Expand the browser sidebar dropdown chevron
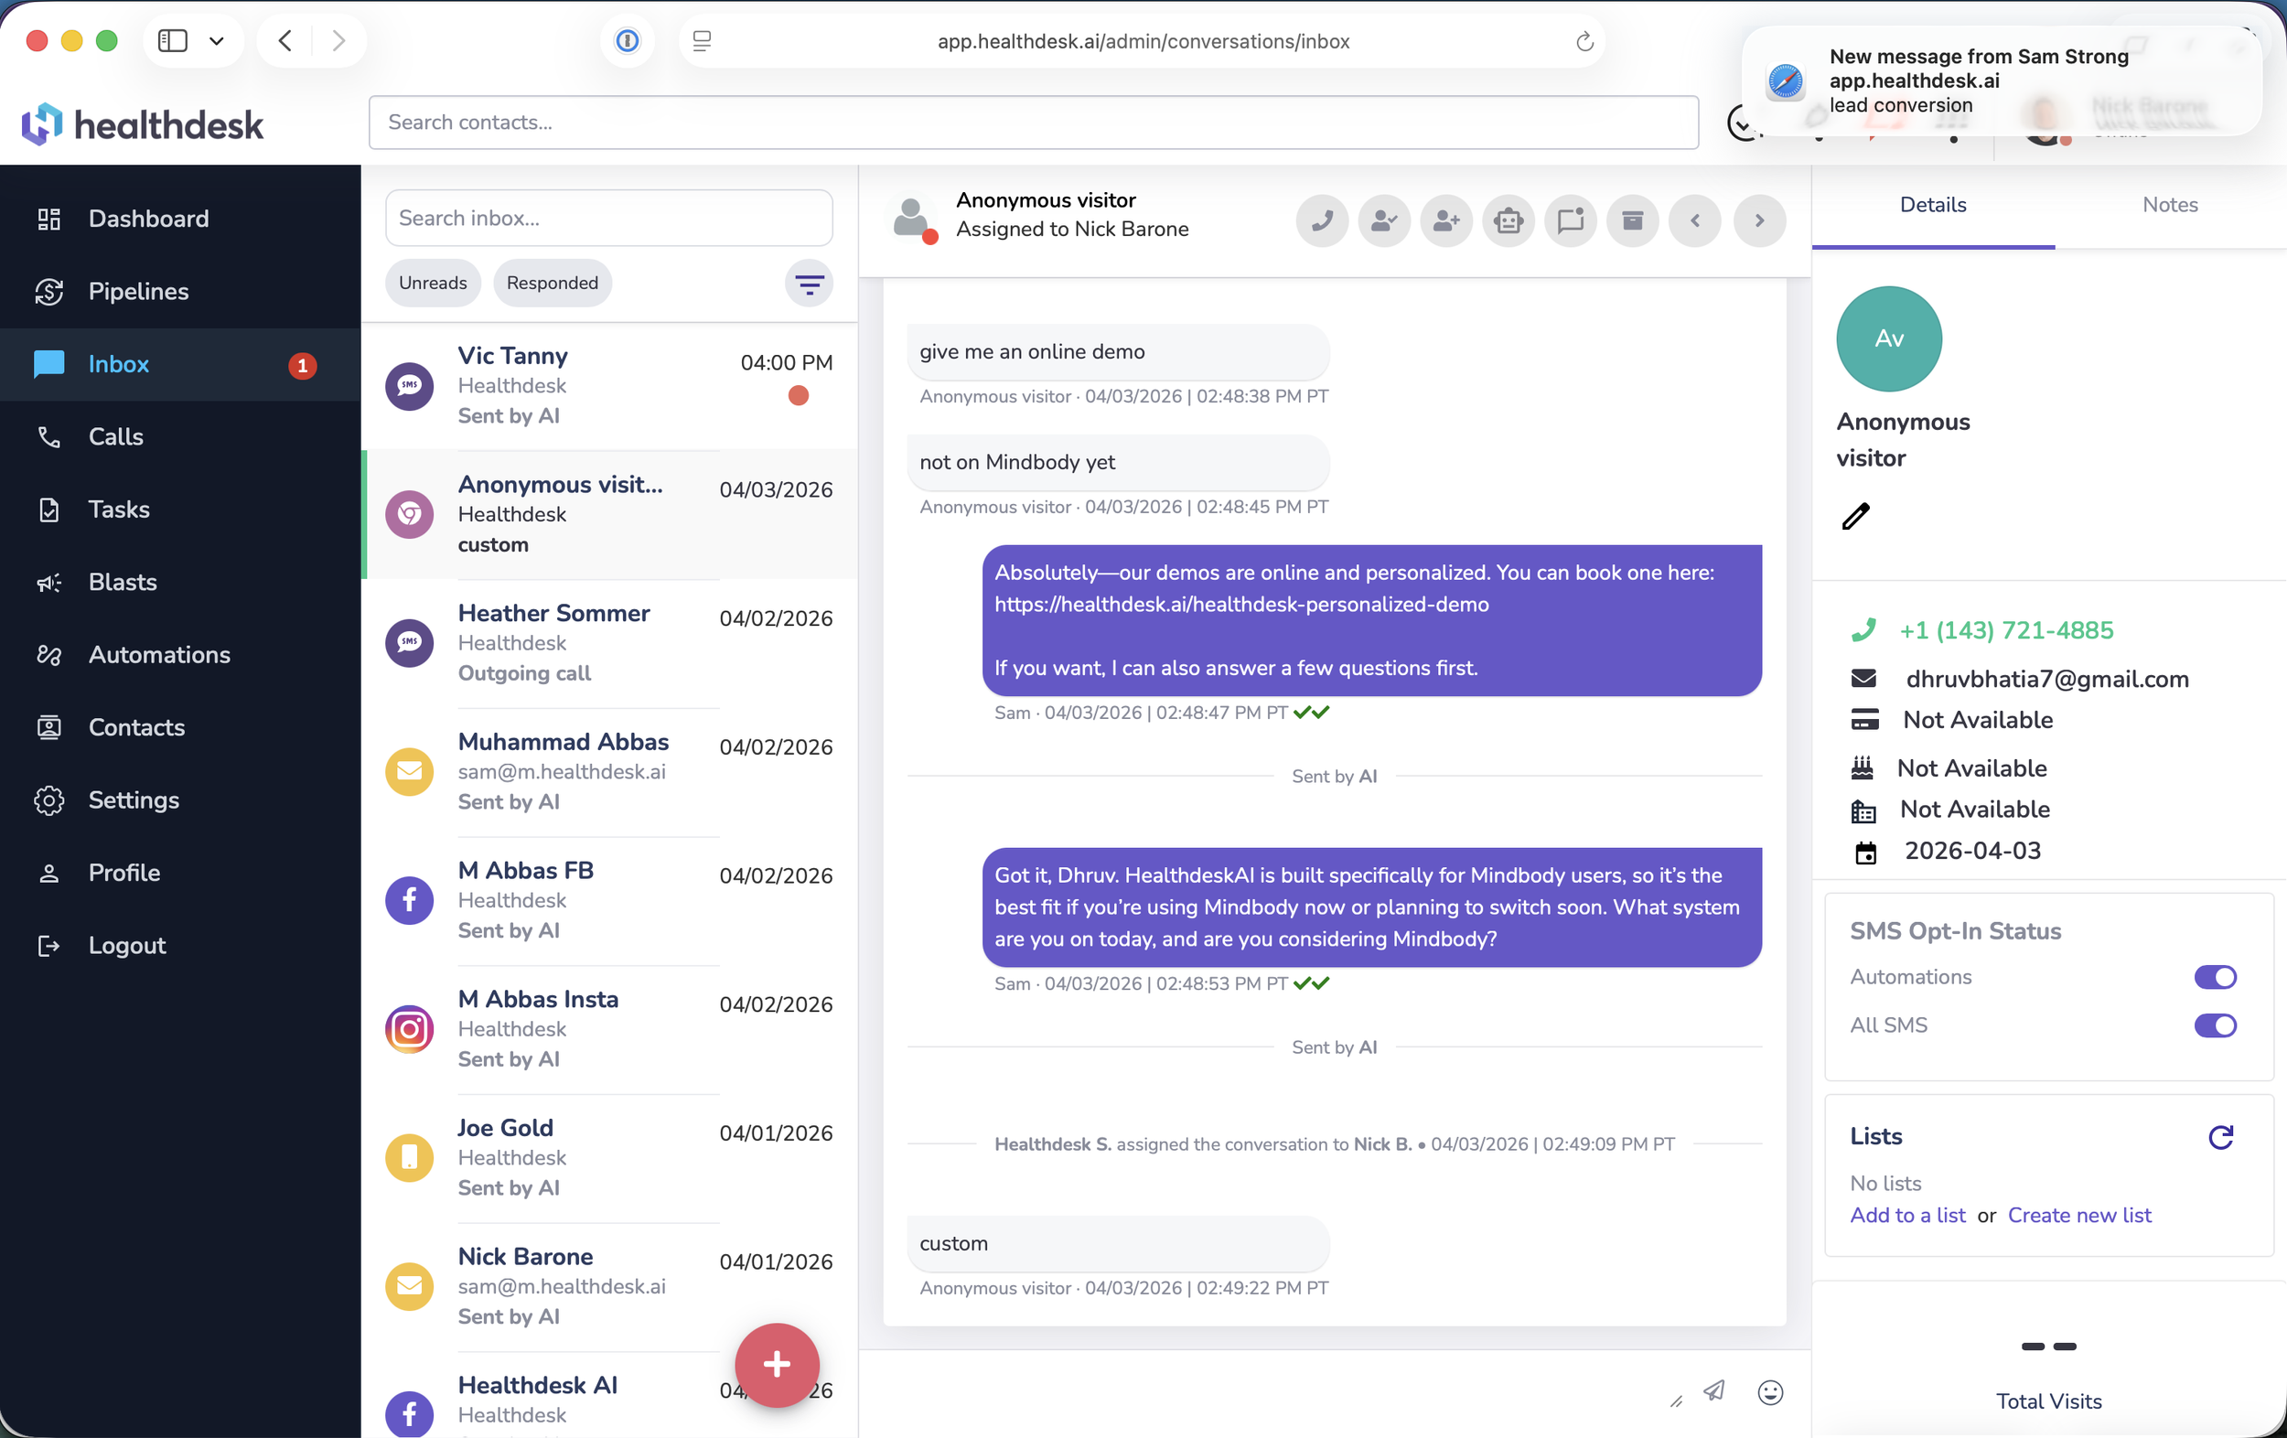Screen dimensions: 2287x1438 (x=217, y=41)
